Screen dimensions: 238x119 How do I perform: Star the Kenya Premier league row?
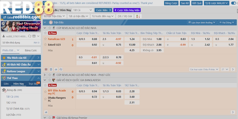pyautogui.click(x=50, y=118)
